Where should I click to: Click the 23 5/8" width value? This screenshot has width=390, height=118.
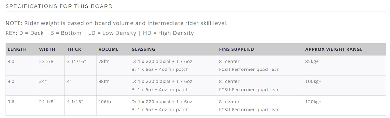point(47,62)
